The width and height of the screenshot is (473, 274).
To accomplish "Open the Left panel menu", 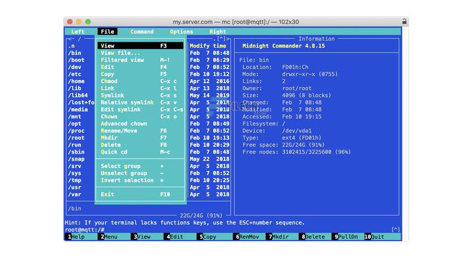I will point(78,32).
